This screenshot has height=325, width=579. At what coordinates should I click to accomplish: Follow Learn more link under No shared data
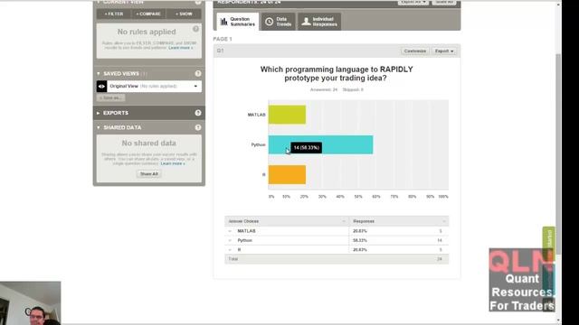173,163
